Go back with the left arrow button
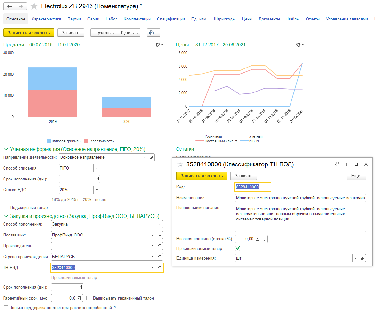 pos(9,6)
